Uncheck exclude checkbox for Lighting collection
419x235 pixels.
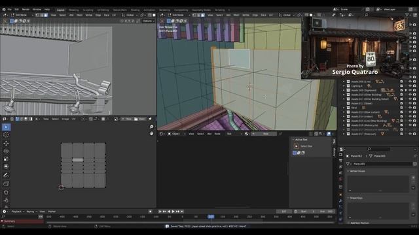[401, 86]
